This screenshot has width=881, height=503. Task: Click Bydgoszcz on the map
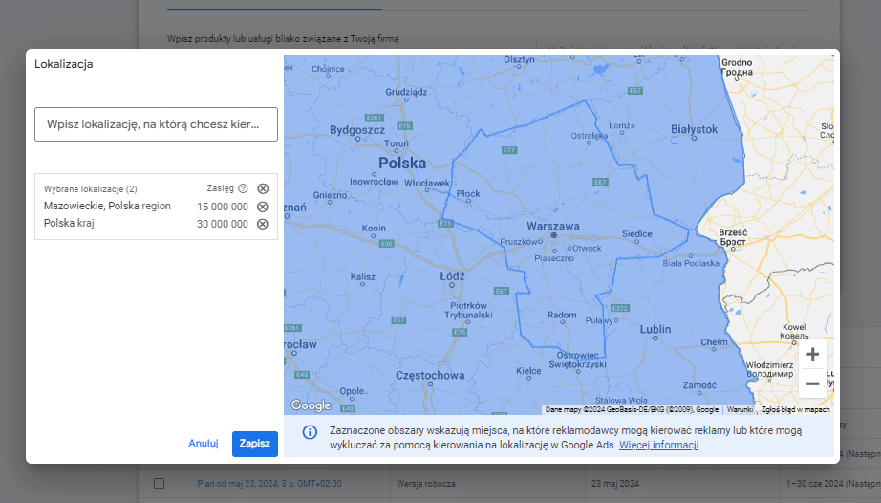click(x=357, y=130)
